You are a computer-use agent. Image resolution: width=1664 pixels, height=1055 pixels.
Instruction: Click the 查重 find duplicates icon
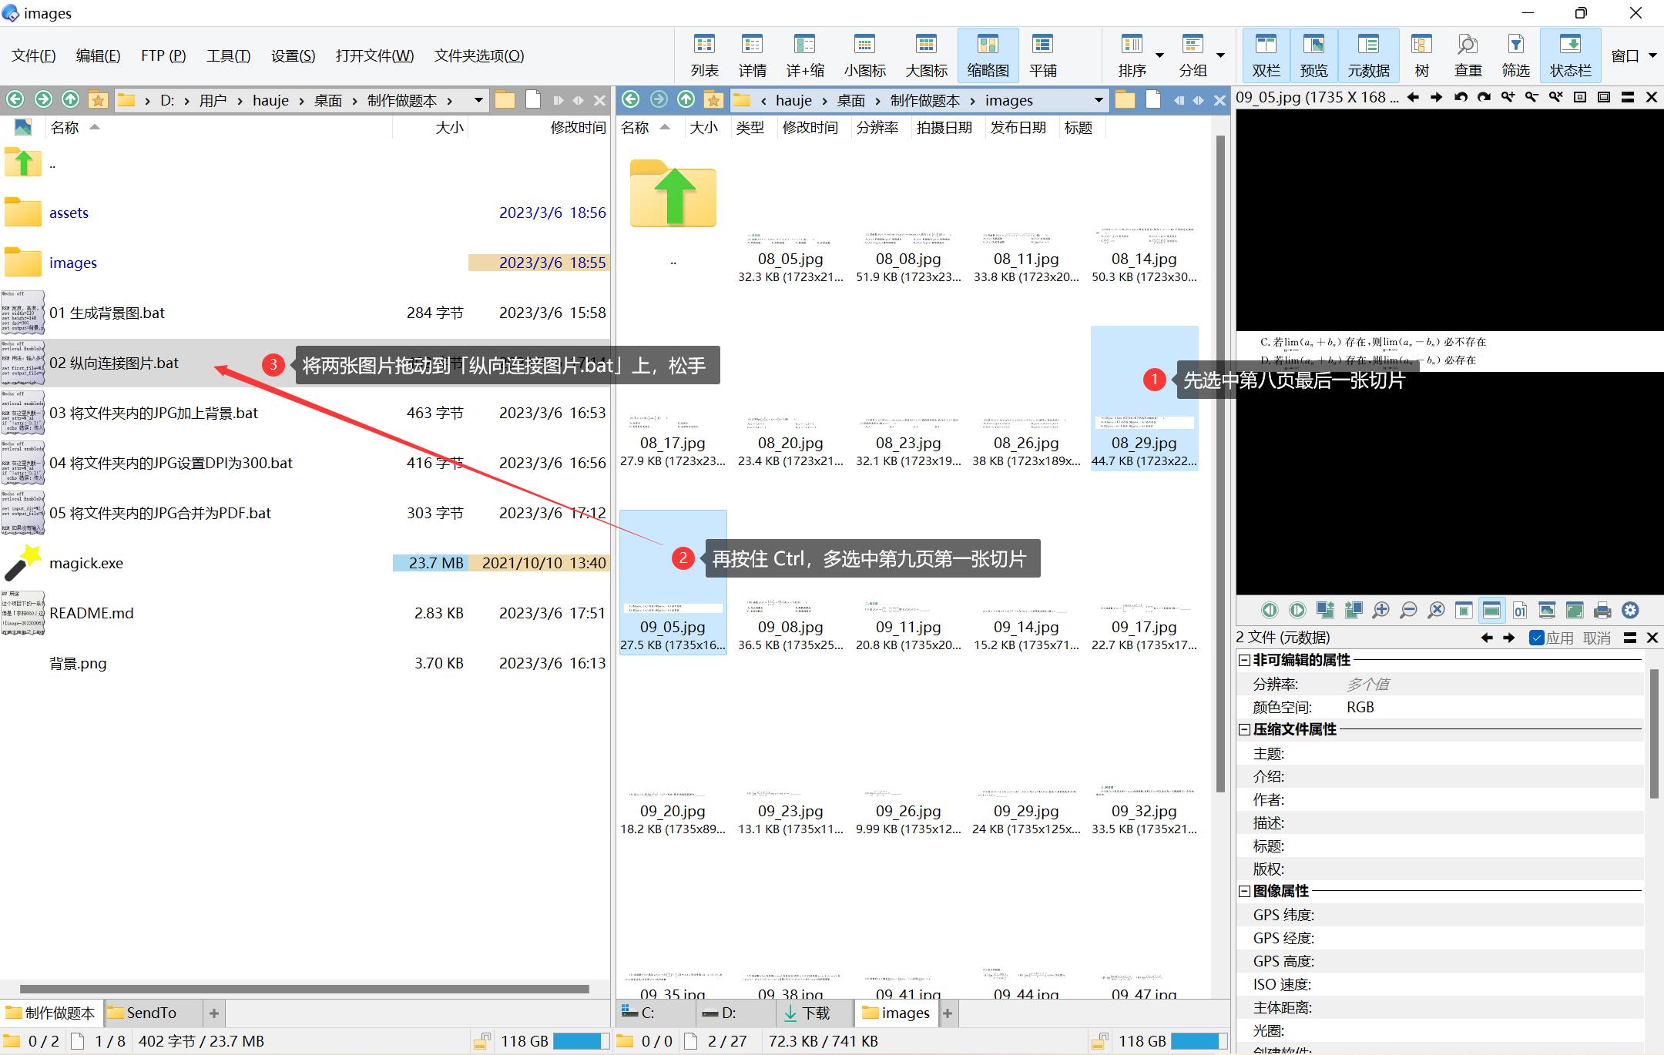tap(1468, 55)
